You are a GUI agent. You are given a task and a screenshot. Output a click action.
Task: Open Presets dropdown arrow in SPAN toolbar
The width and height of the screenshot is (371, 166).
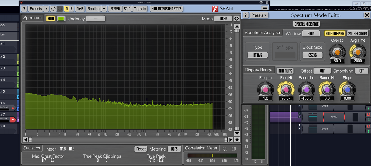pyautogui.click(x=46, y=9)
